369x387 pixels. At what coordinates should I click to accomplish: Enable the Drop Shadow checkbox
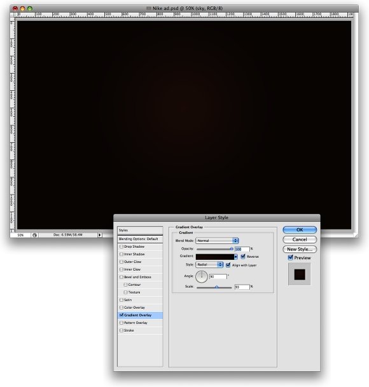click(122, 247)
